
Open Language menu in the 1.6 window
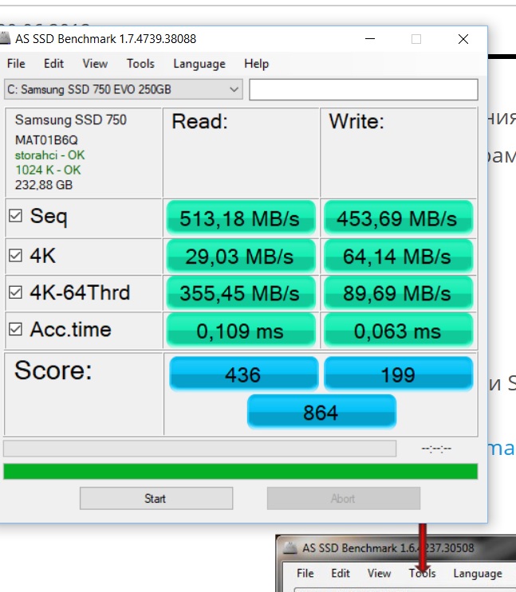click(x=478, y=574)
